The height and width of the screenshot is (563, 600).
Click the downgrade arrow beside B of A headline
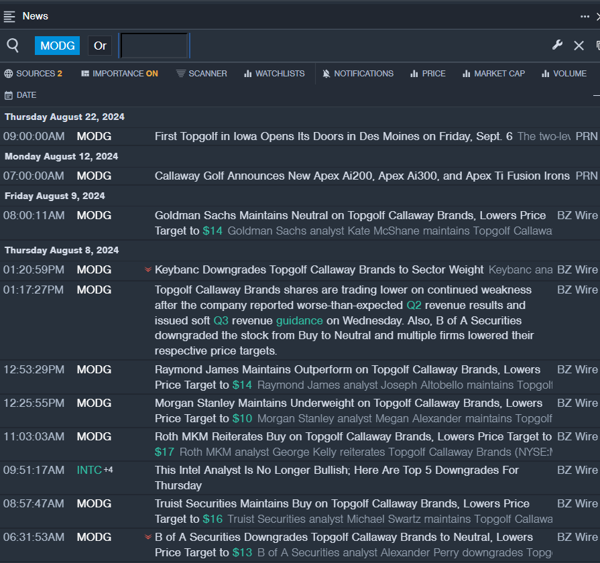[x=148, y=538]
